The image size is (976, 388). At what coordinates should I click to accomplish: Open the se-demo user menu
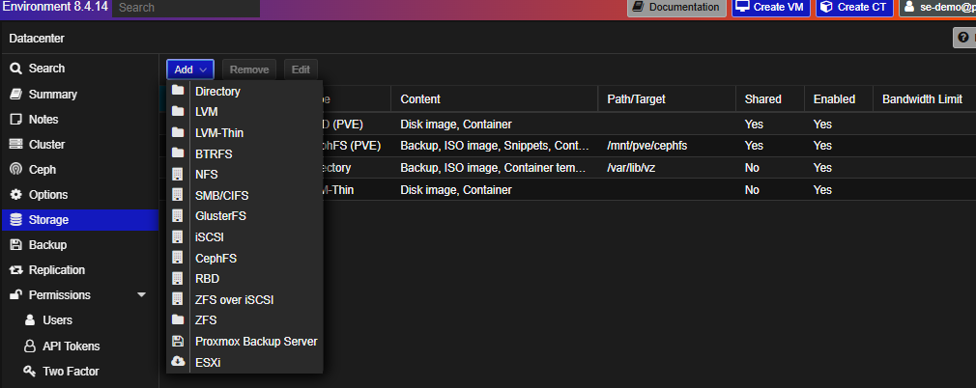click(x=937, y=8)
